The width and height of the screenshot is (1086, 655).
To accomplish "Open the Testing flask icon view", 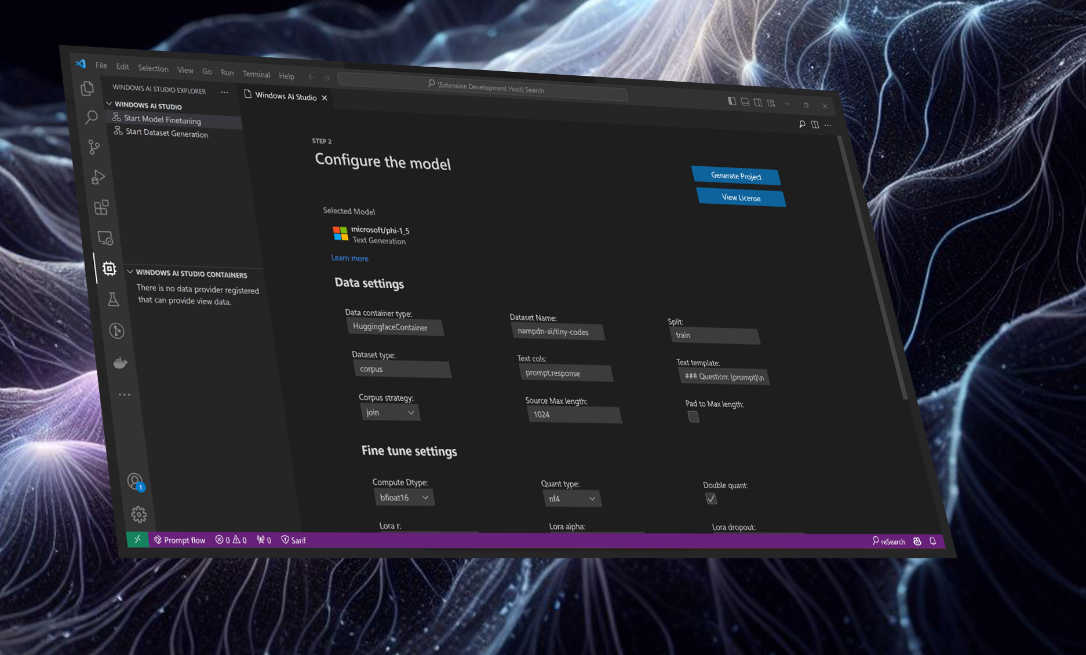I will (113, 299).
